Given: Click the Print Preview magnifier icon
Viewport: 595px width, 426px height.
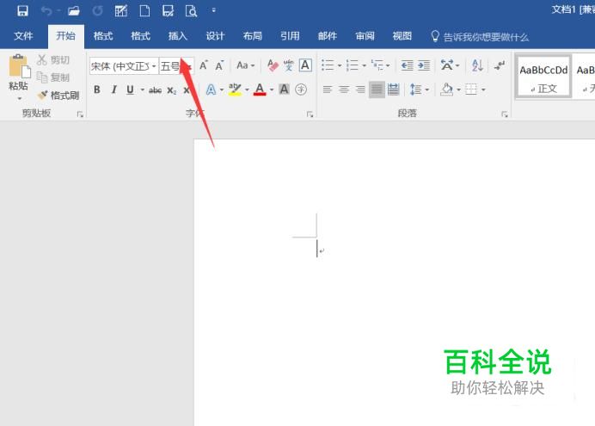Looking at the screenshot, I should pyautogui.click(x=191, y=11).
